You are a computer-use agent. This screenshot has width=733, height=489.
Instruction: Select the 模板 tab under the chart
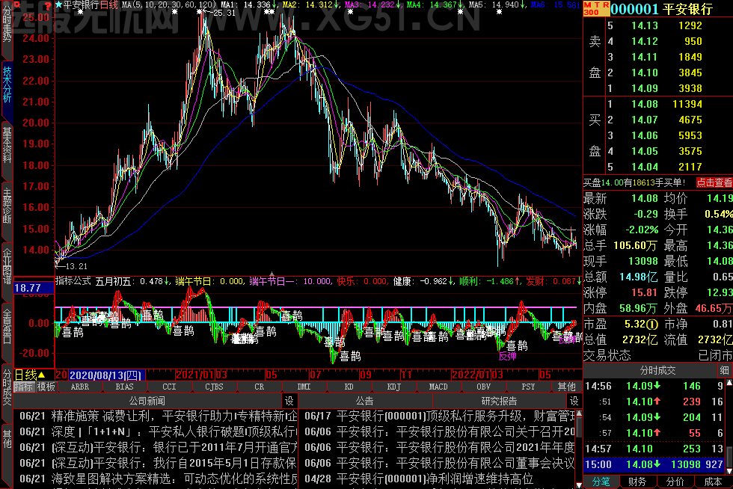coord(46,387)
